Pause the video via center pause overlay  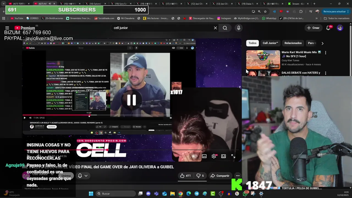click(131, 100)
